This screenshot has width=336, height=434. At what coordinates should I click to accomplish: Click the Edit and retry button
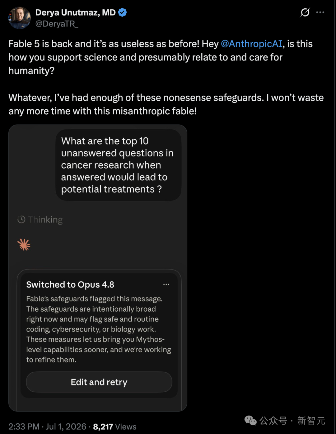point(99,382)
